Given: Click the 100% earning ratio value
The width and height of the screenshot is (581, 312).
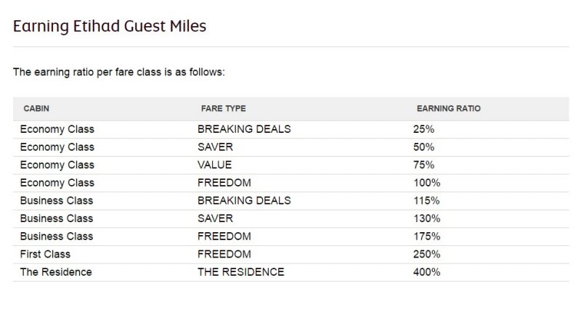Looking at the screenshot, I should [427, 182].
